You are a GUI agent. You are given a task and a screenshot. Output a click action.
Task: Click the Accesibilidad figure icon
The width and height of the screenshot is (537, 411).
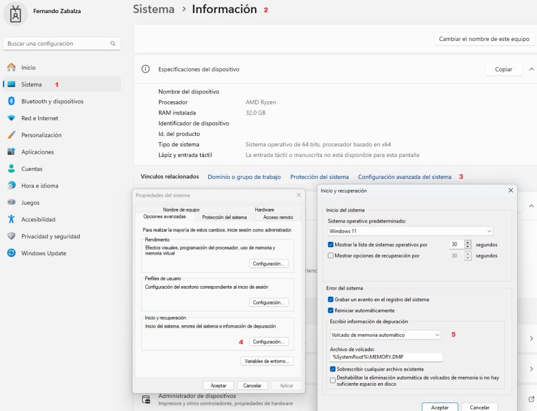[12, 219]
